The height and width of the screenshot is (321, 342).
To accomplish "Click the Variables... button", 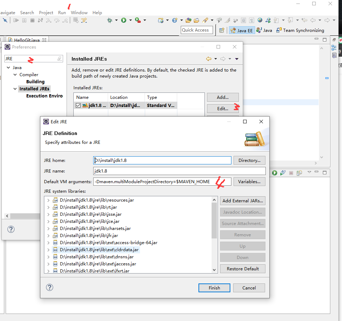I will (x=249, y=182).
